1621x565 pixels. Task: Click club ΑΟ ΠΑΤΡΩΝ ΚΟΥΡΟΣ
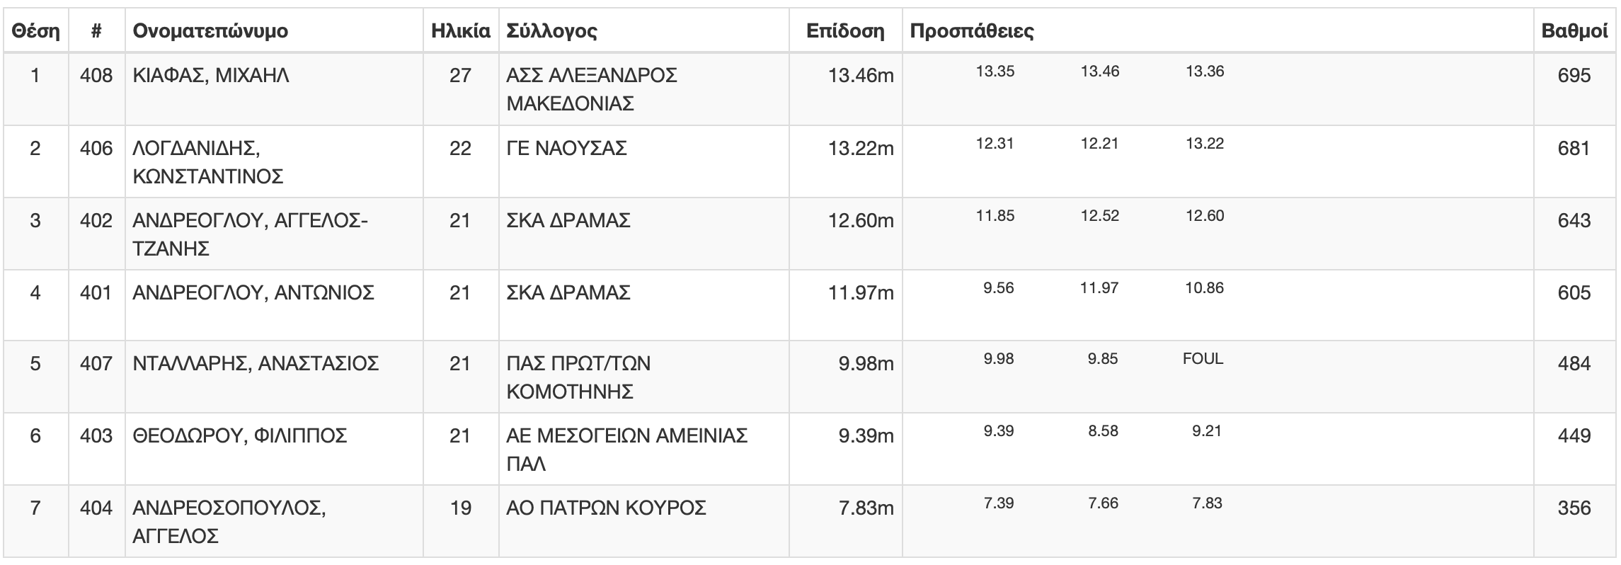(606, 508)
